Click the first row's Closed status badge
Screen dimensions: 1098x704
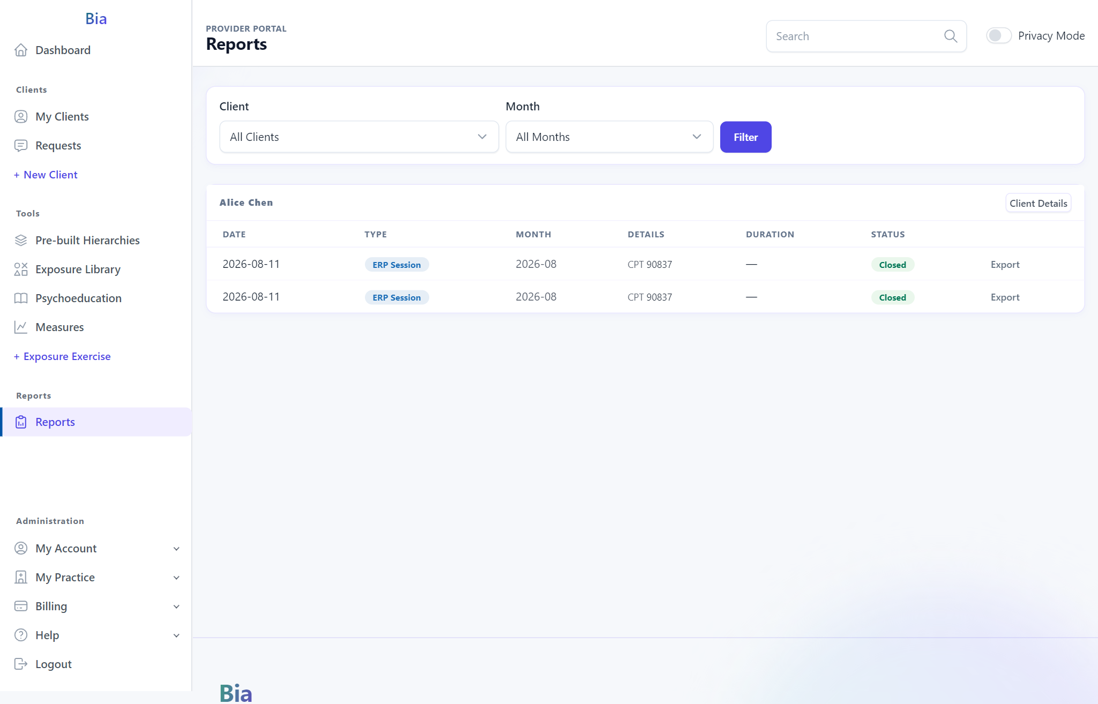[x=892, y=265]
